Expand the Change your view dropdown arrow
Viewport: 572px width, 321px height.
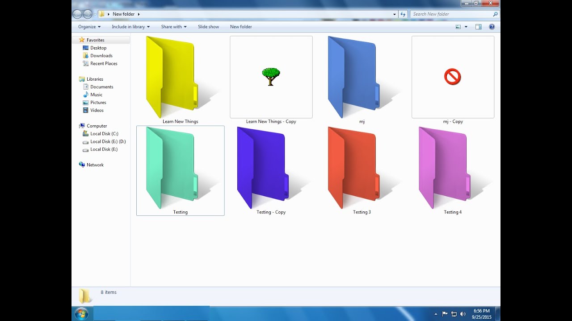(465, 27)
